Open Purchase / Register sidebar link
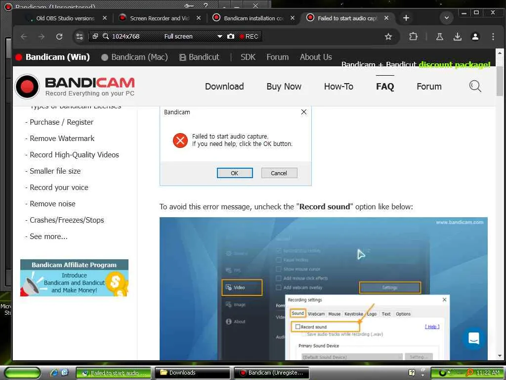506x380 pixels. click(61, 122)
